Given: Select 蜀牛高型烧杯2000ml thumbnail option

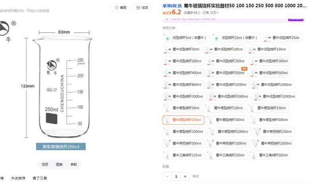Looking at the screenshot, I should point(229,131).
